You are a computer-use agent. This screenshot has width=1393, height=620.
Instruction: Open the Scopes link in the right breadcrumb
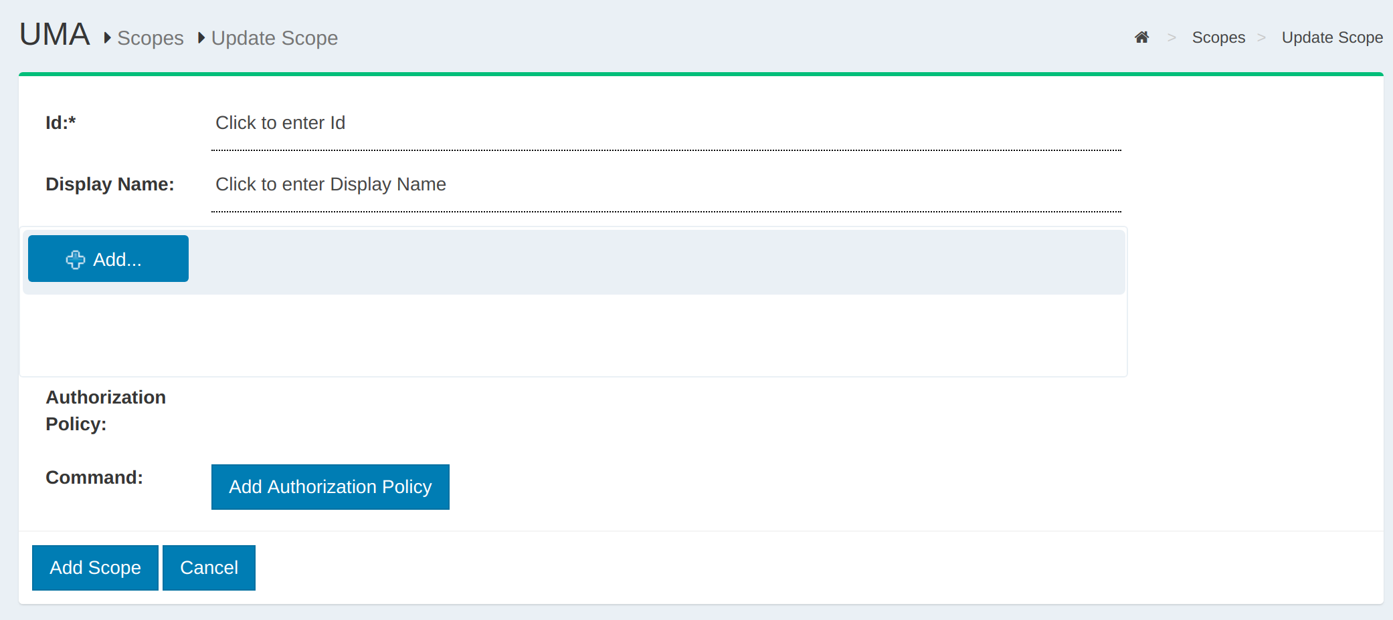pyautogui.click(x=1218, y=37)
